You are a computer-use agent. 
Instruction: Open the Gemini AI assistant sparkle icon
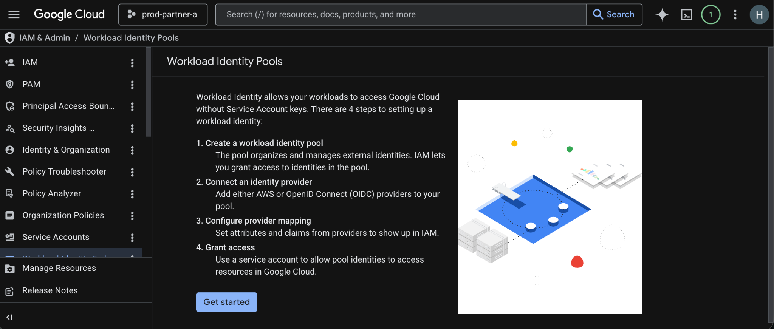tap(662, 15)
